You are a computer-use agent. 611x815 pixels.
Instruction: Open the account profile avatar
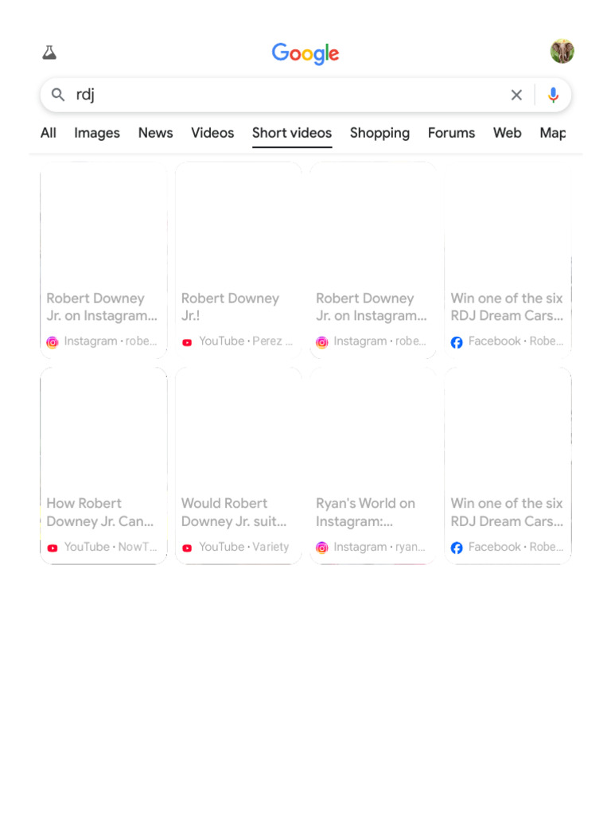[562, 52]
